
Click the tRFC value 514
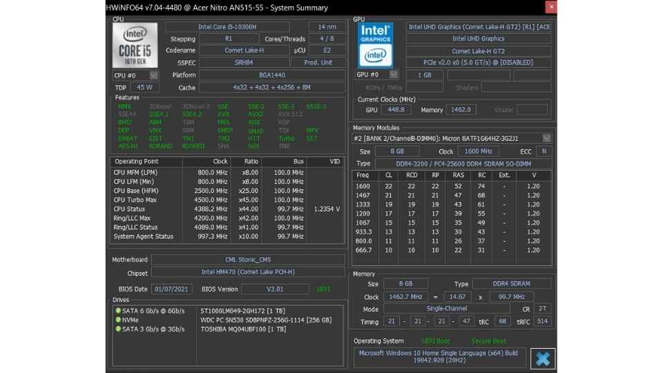point(543,321)
